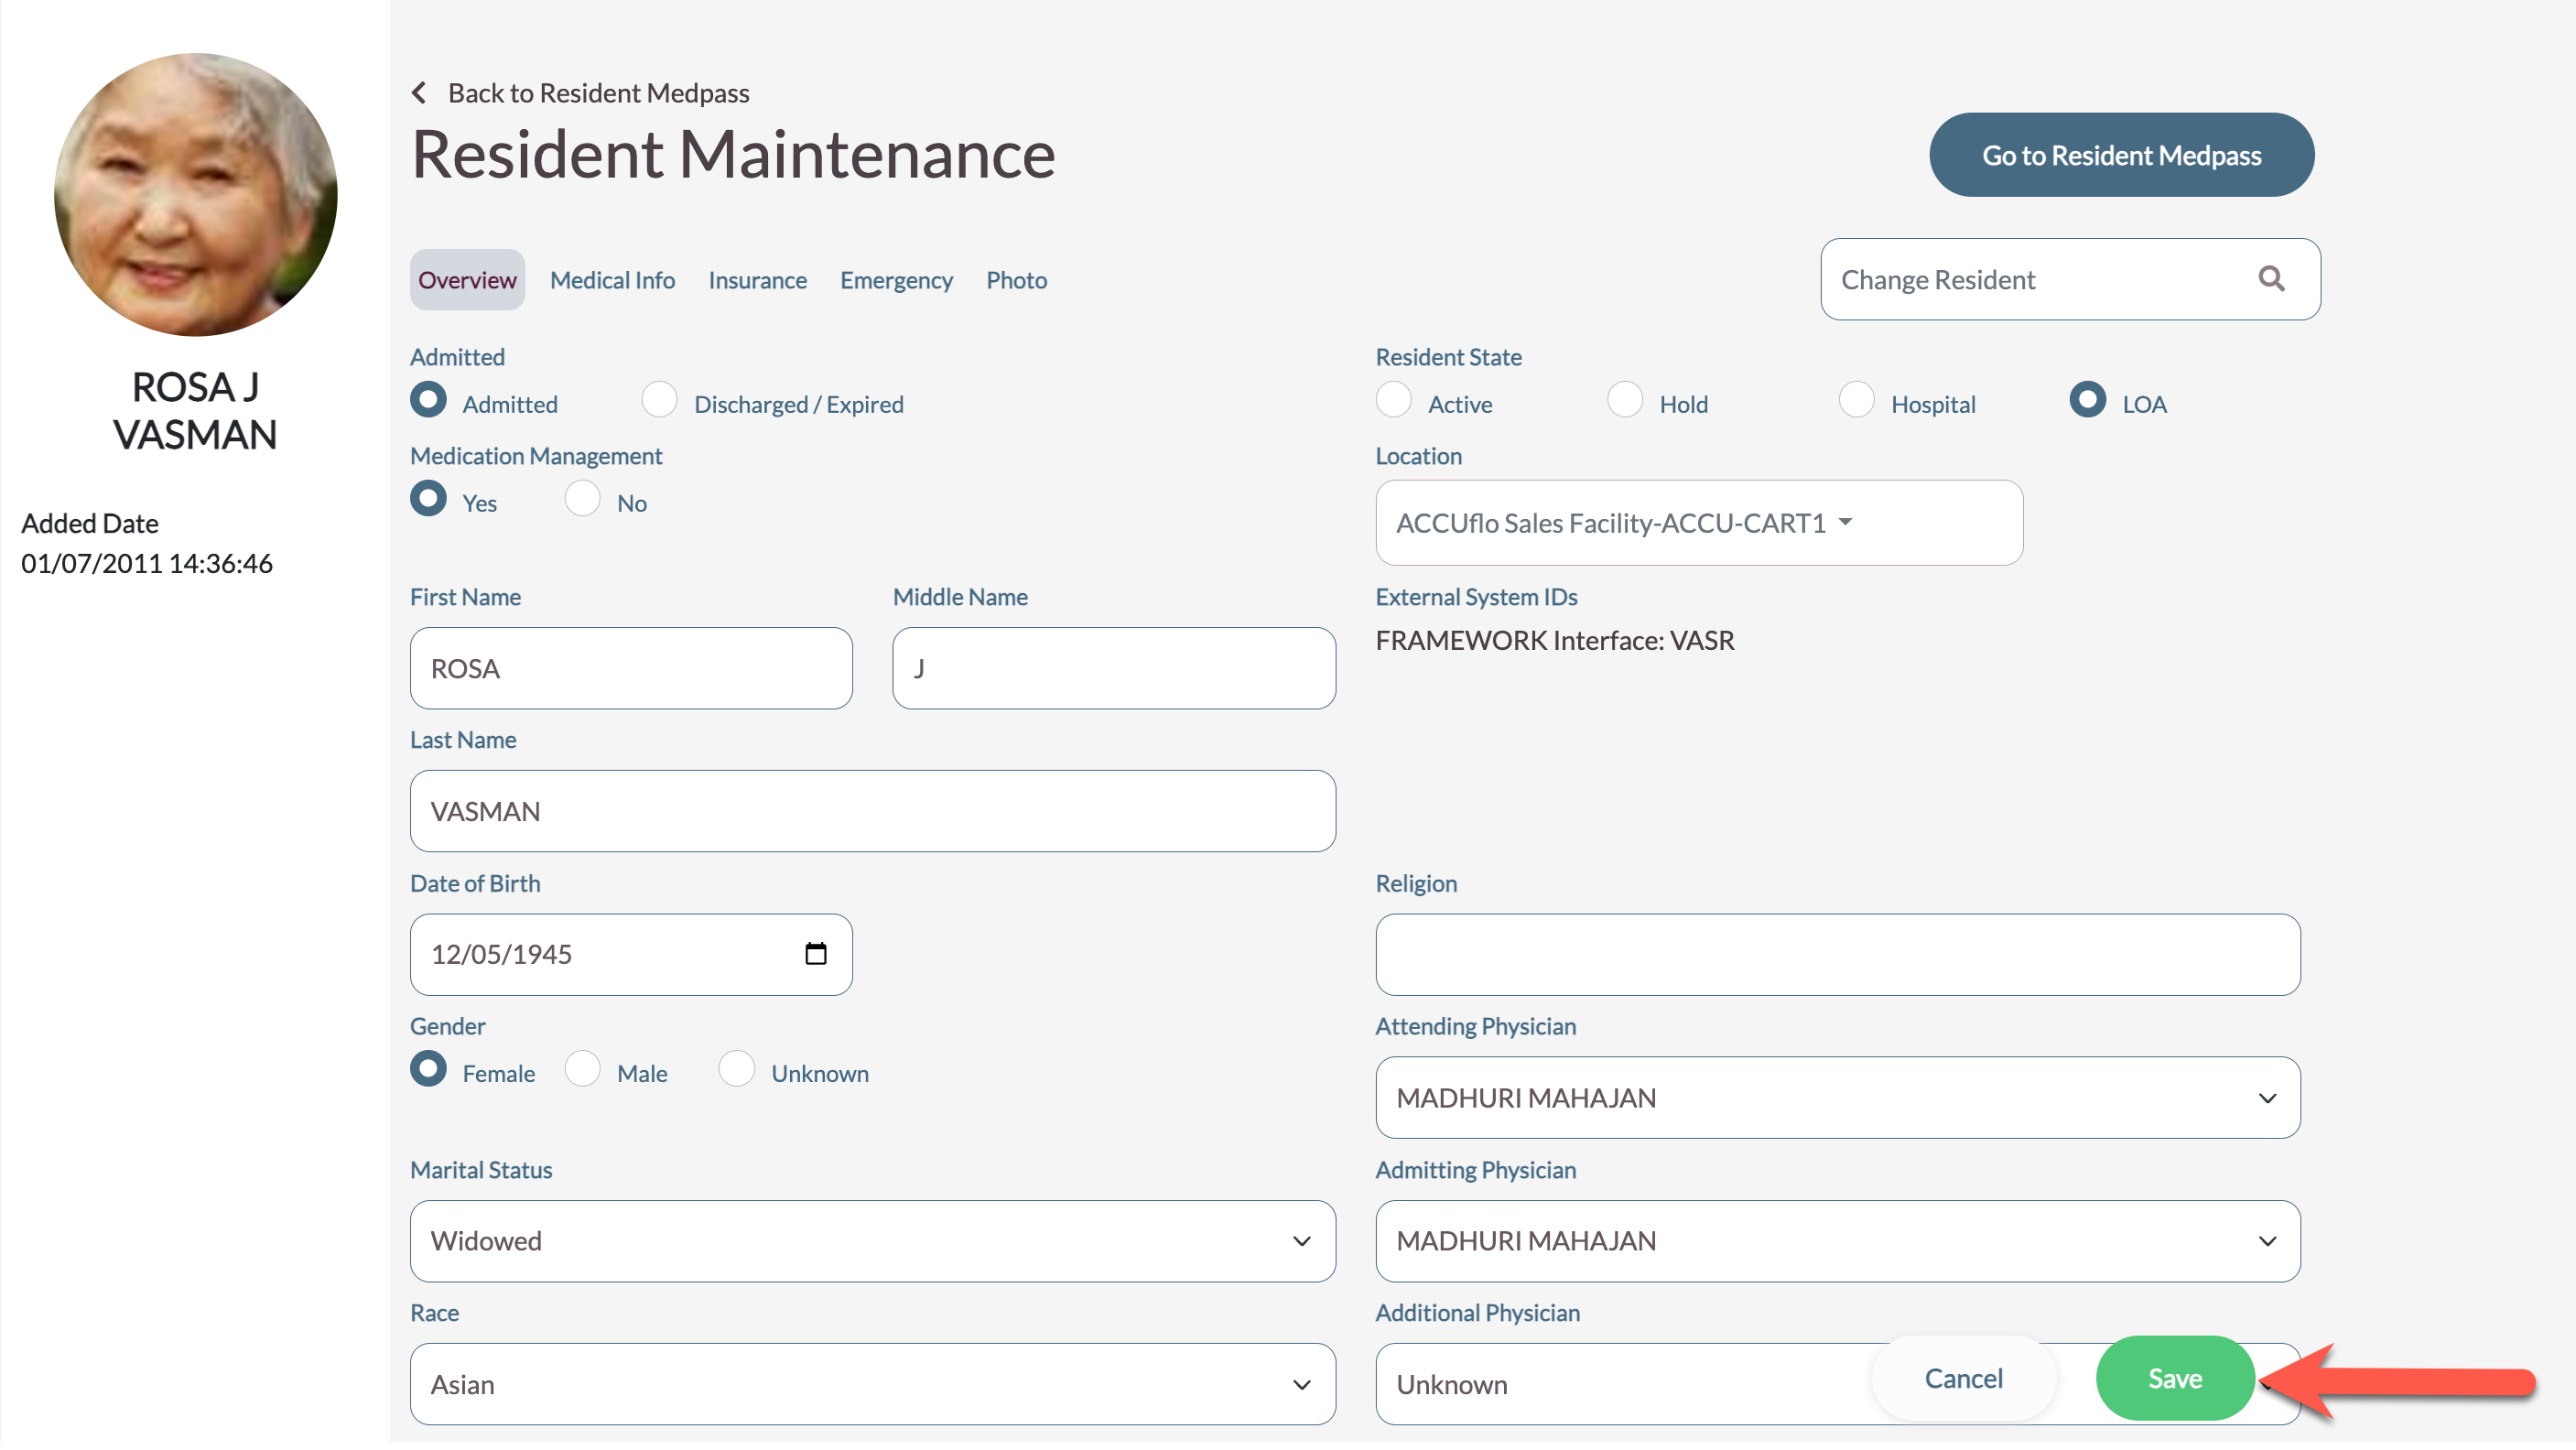Viewport: 2576px width, 1450px height.
Task: Open the Attending Physician dropdown
Action: point(1837,1098)
